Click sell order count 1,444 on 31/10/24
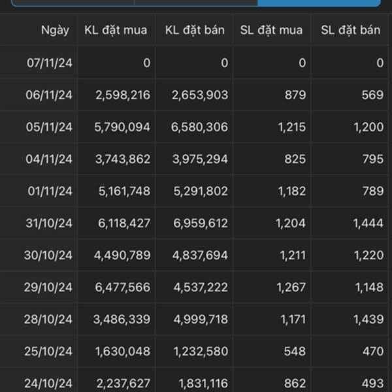The image size is (392, 392). coord(368,223)
